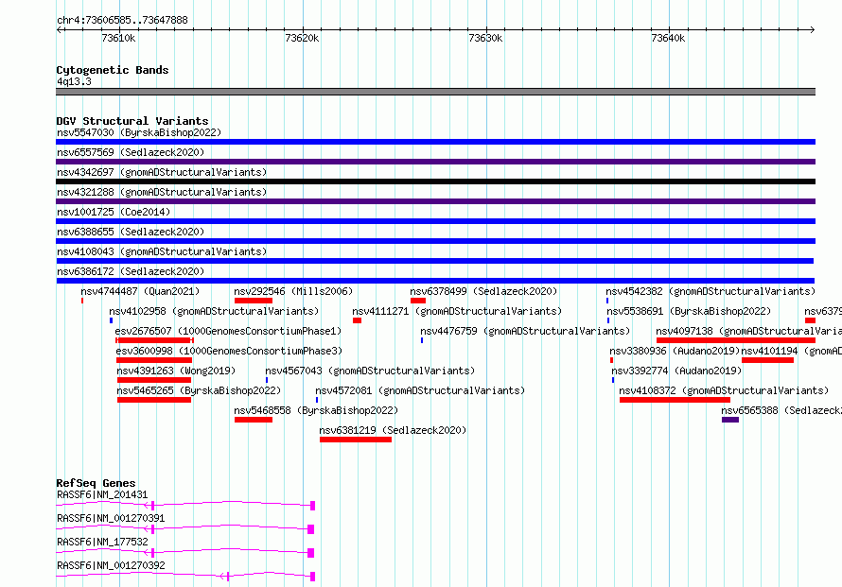Click red bar under nsv4101194
Screen dimensions: 842x587
tap(767, 360)
